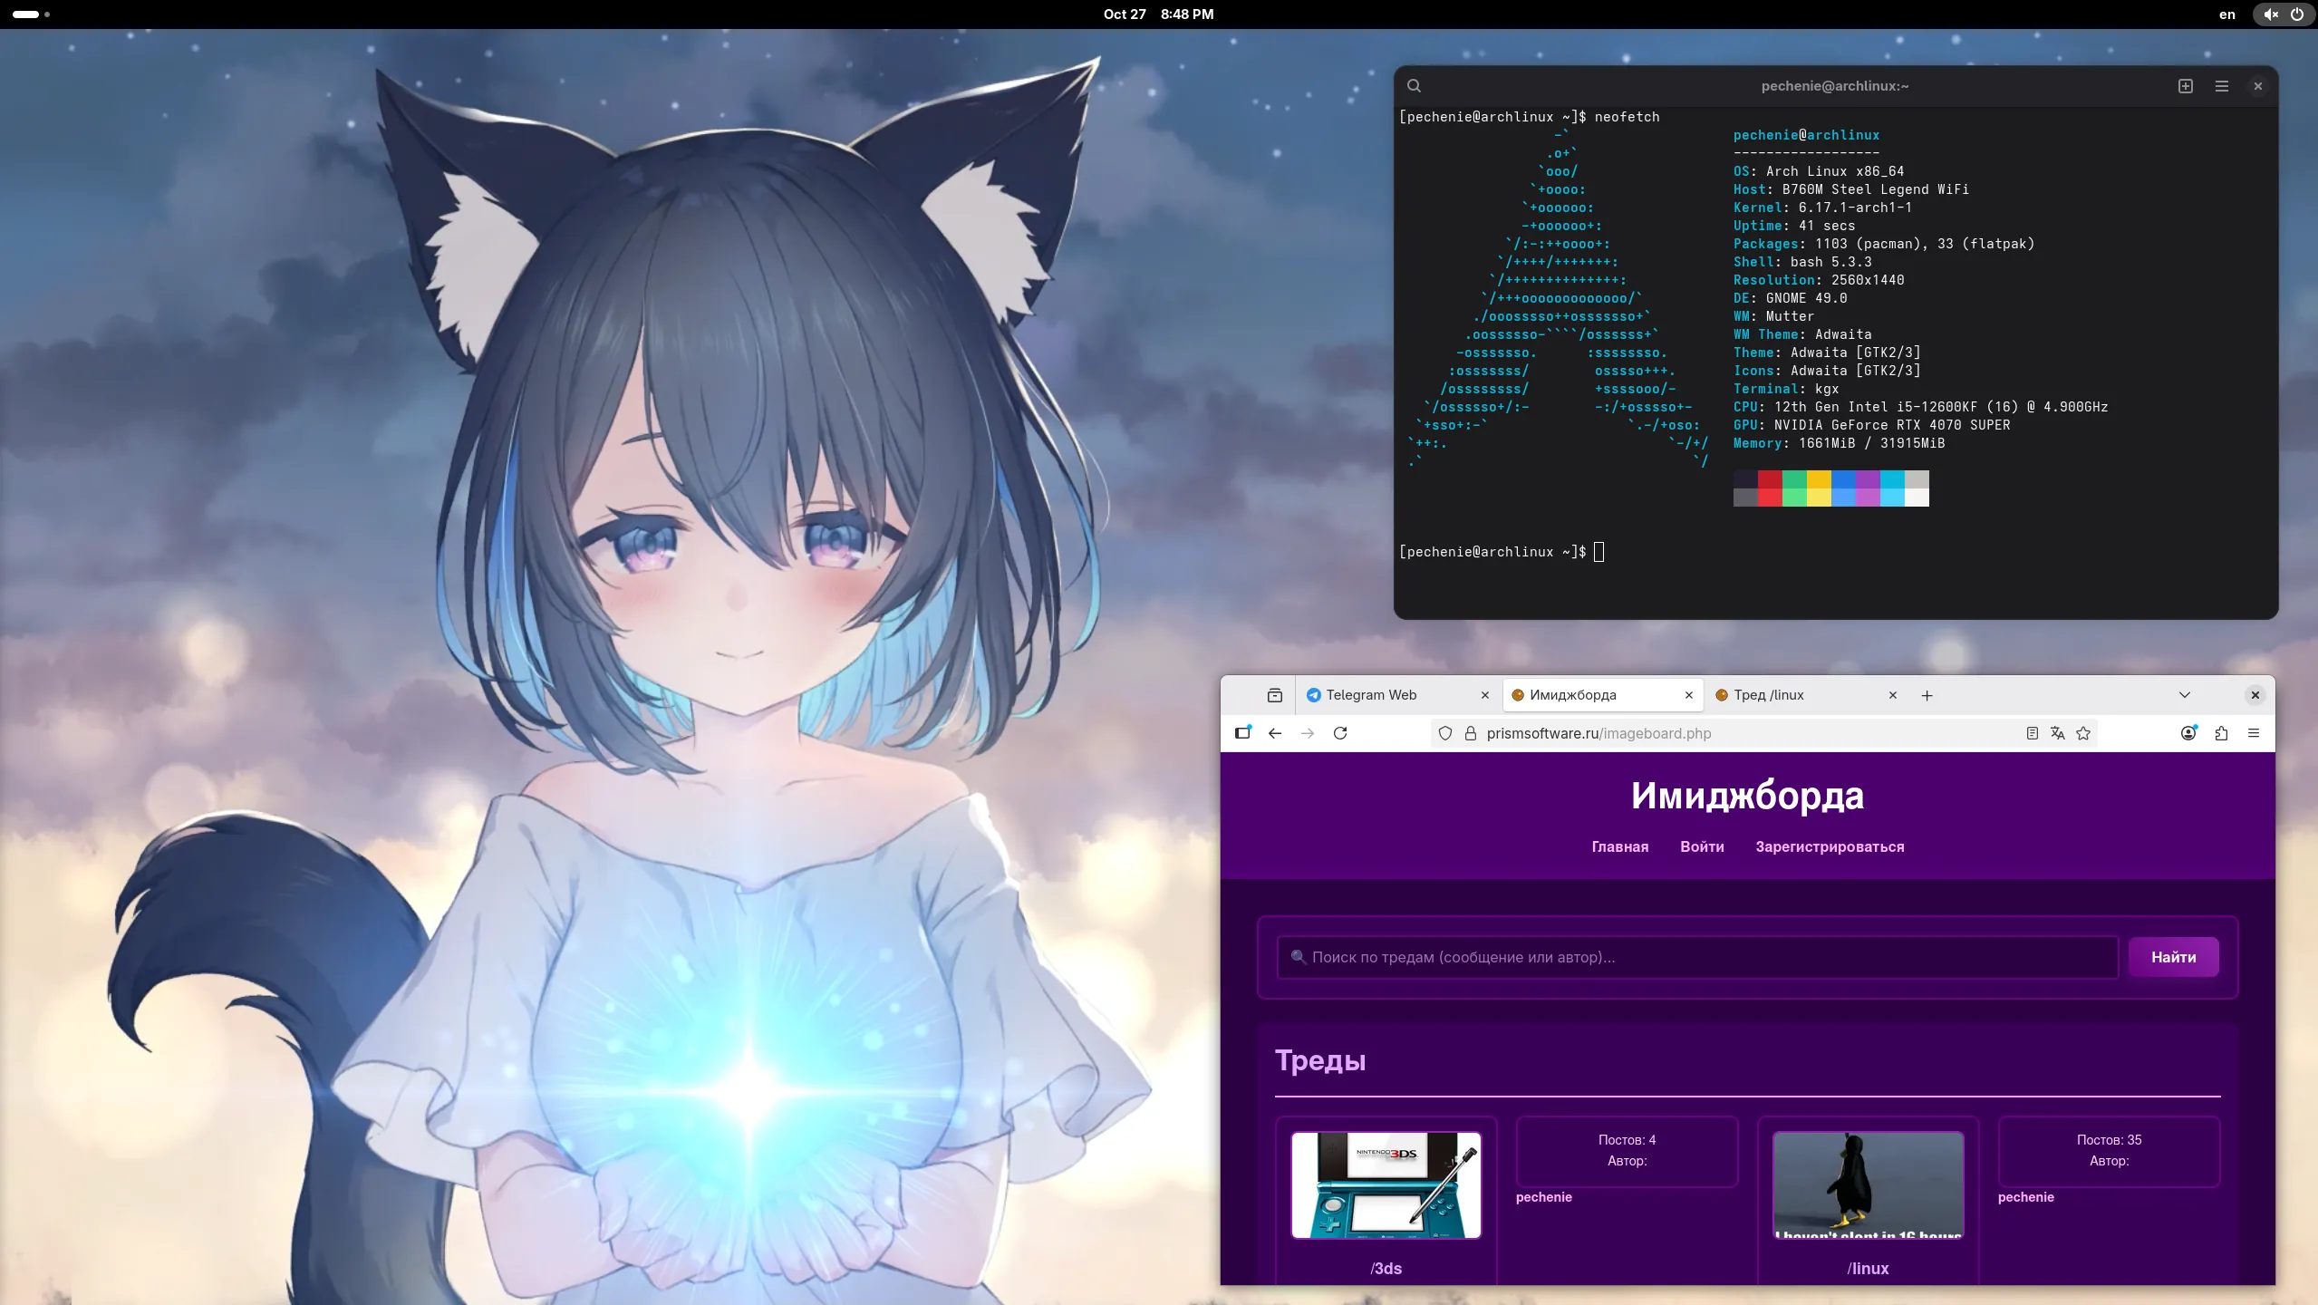Viewport: 2318px width, 1305px height.
Task: Open the en keyboard layout menu
Action: 2226,14
